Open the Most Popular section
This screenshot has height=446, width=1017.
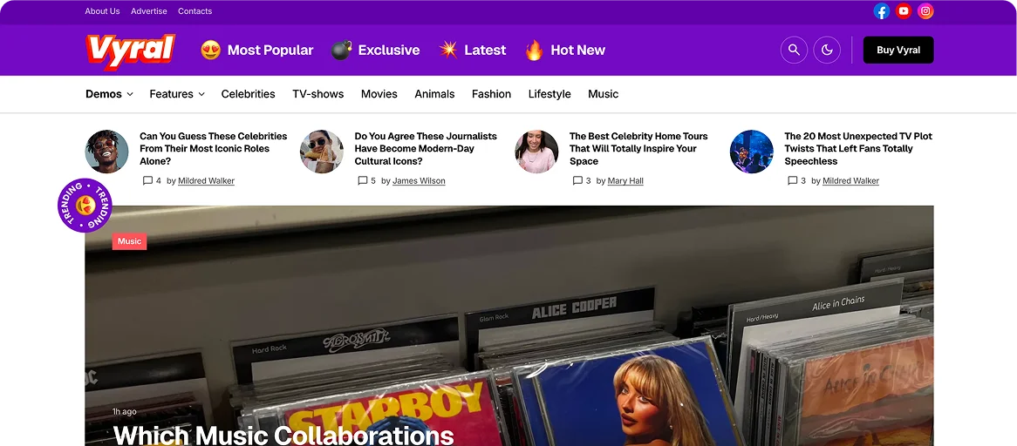point(270,50)
